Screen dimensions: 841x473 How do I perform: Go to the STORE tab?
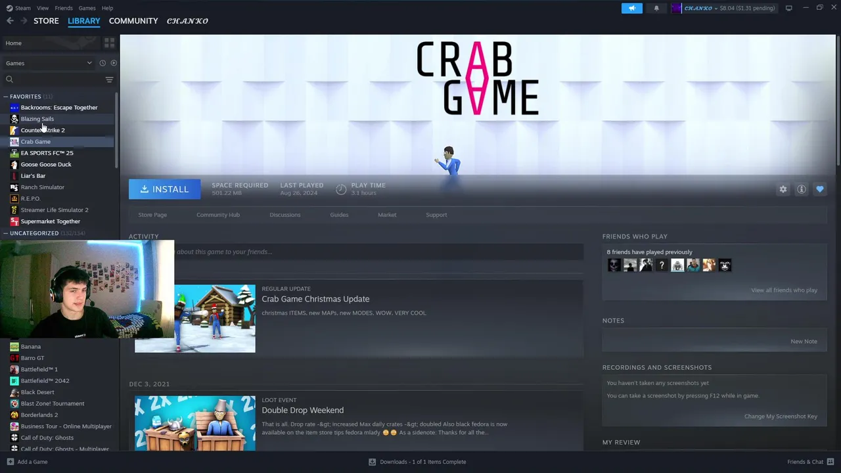tap(46, 21)
